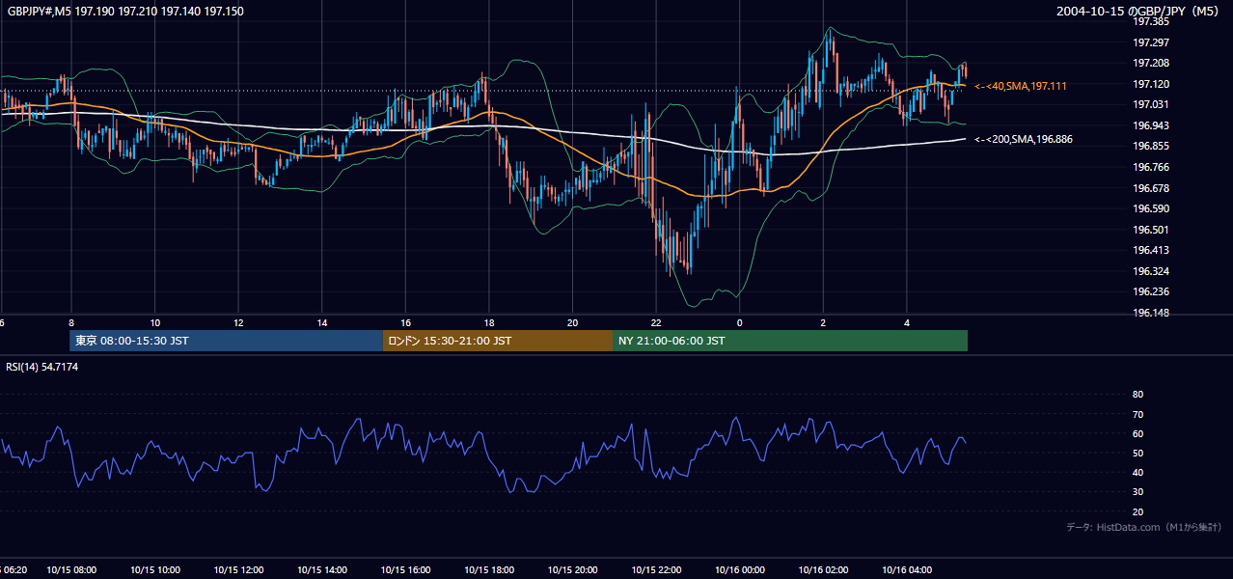Screen dimensions: 1233x579
Task: Click the 10/15 16:00 date axis label
Action: [406, 570]
